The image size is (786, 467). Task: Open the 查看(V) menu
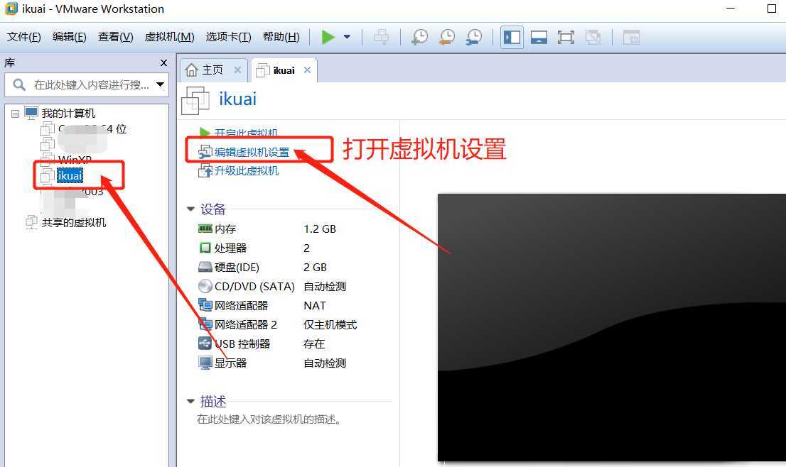click(x=115, y=37)
